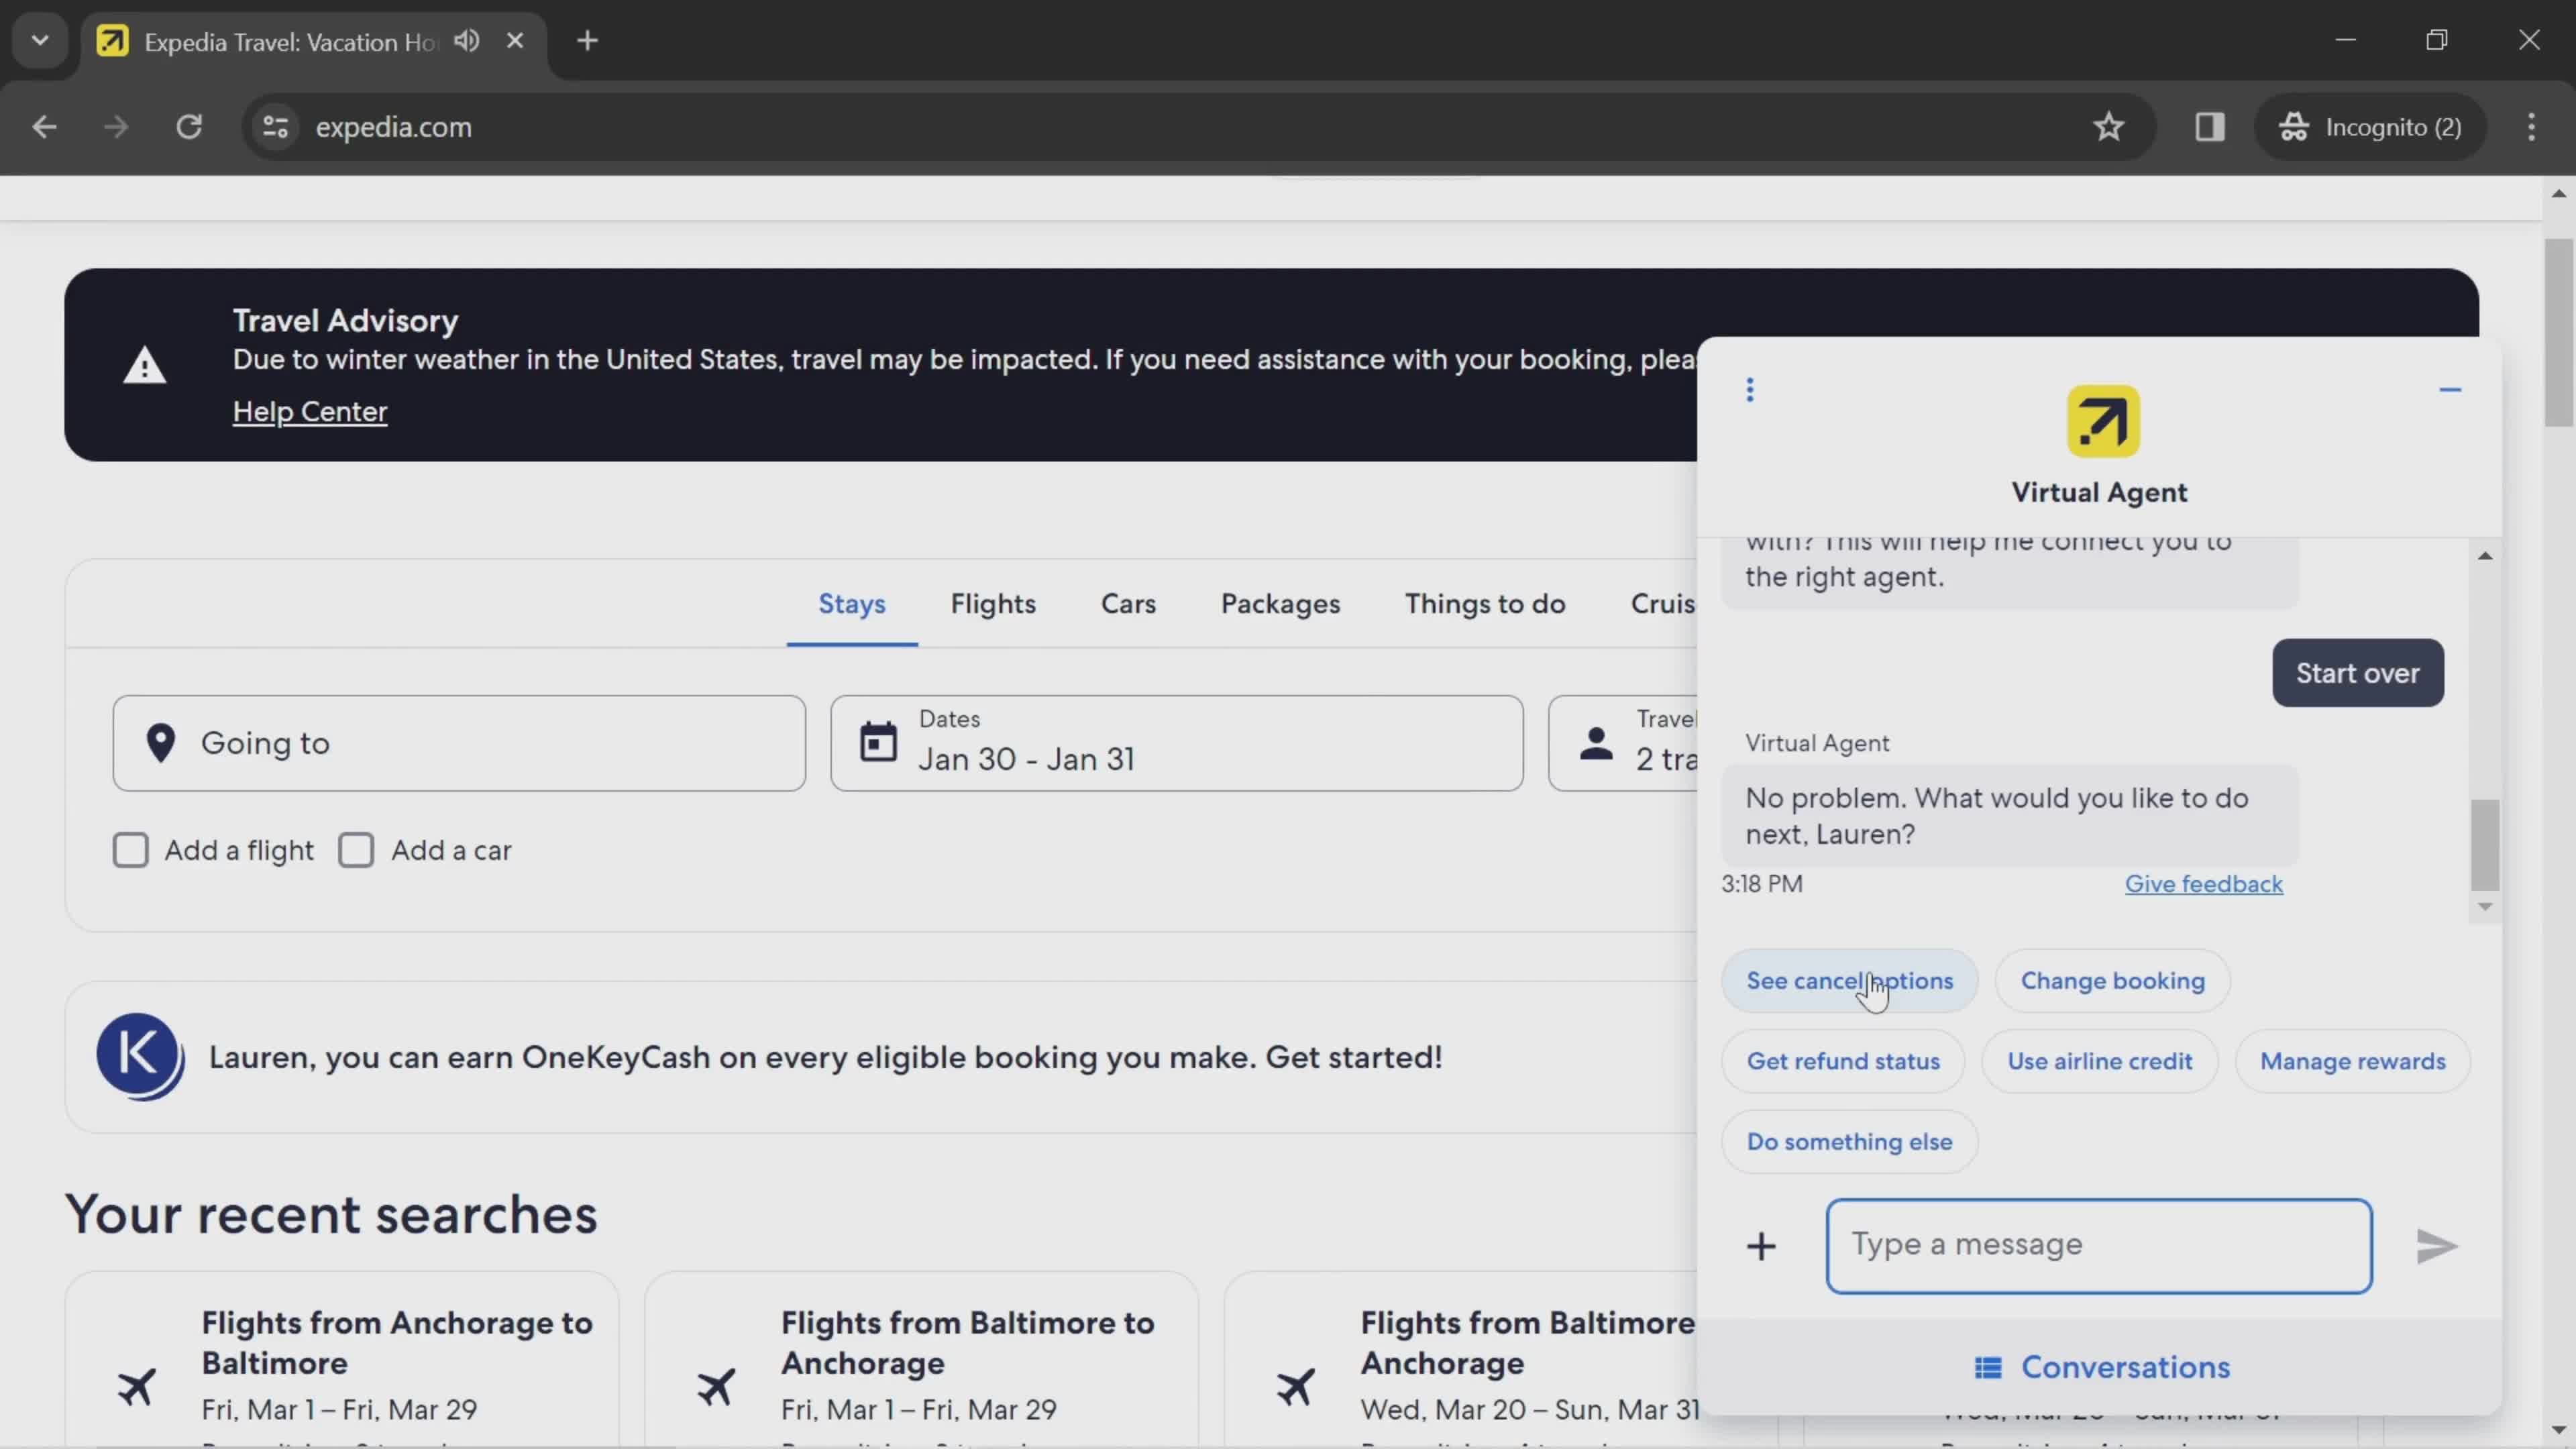This screenshot has height=1449, width=2576.
Task: Click the plus icon in chat input
Action: [x=1762, y=1244]
